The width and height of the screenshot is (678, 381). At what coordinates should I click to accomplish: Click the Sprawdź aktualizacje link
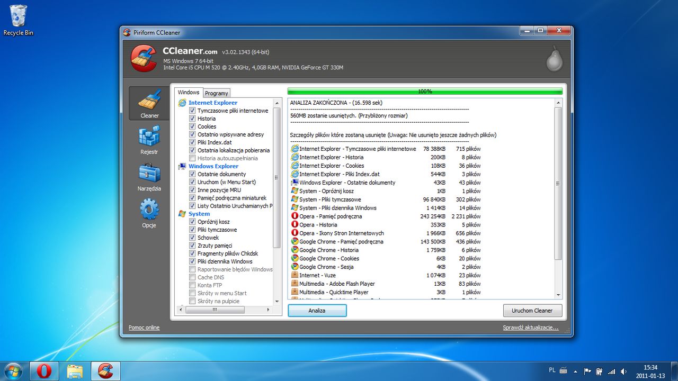tap(530, 328)
